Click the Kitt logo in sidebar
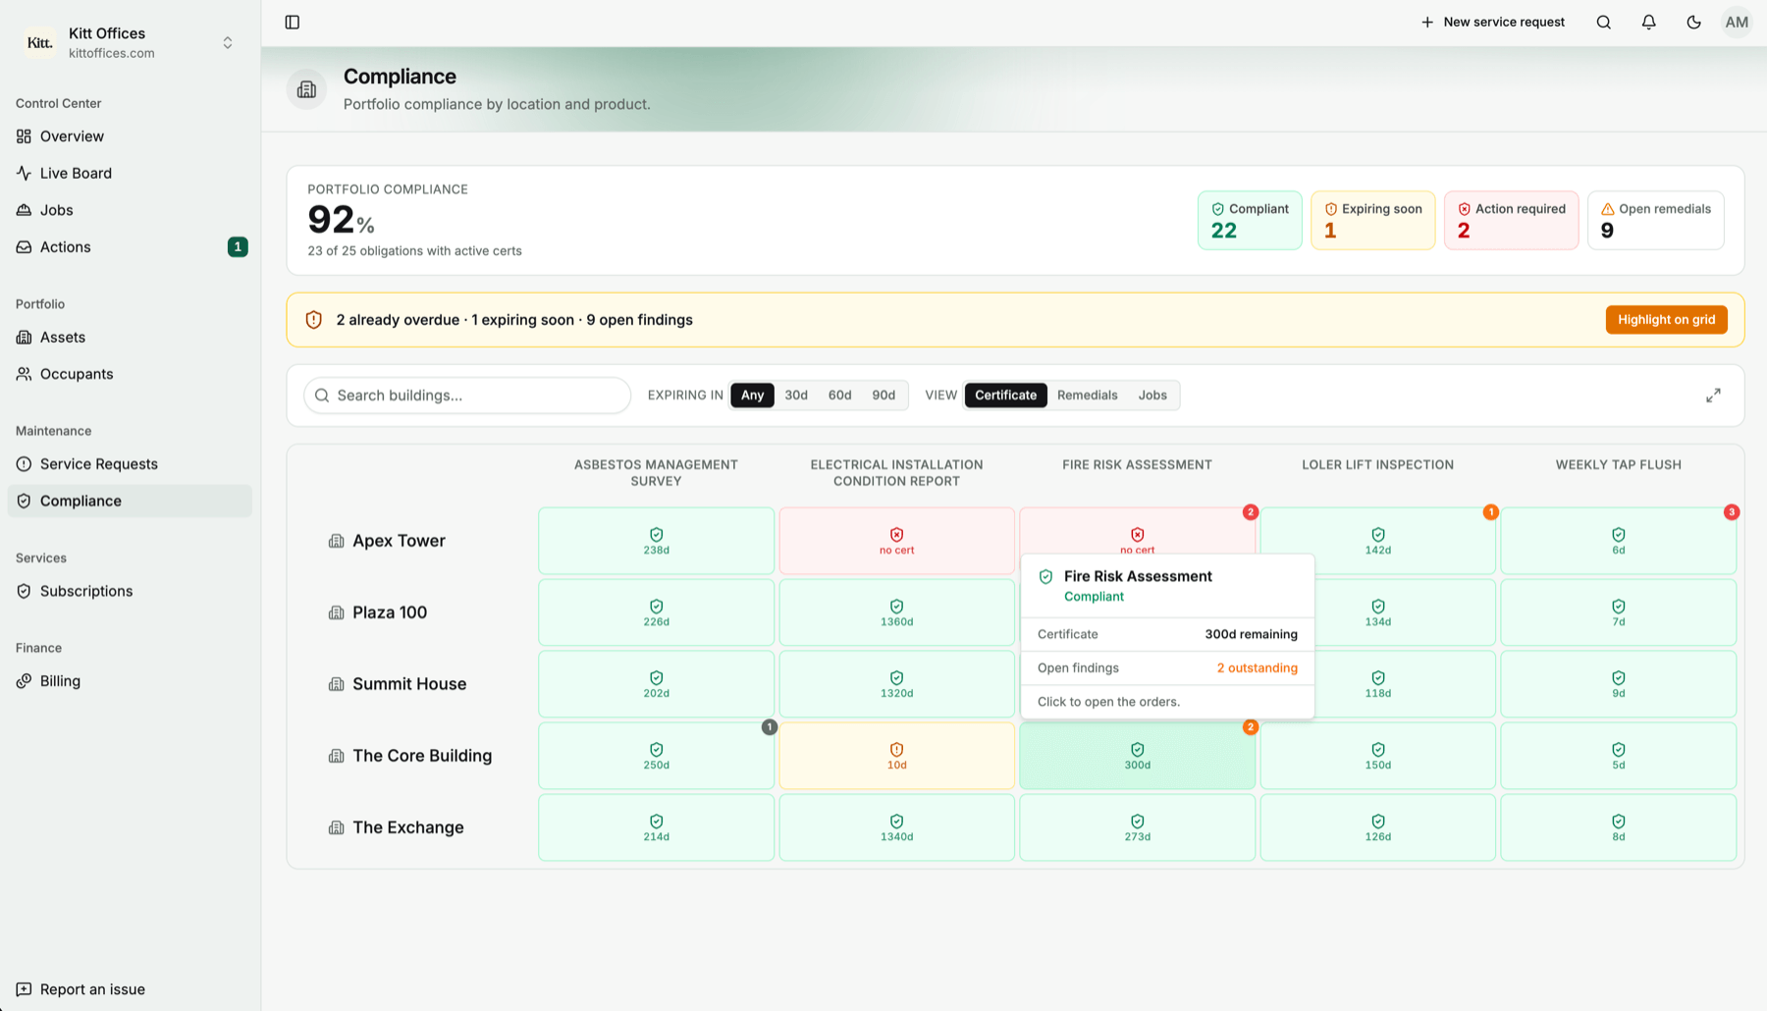The height and width of the screenshot is (1011, 1767). pos(40,42)
